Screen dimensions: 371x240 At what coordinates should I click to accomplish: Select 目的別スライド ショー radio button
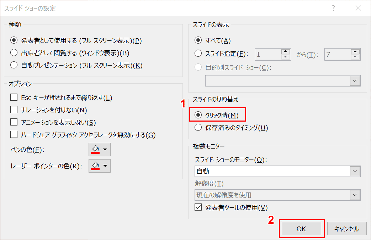pos(198,67)
